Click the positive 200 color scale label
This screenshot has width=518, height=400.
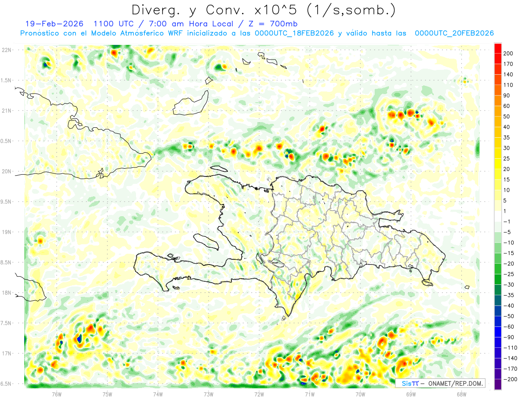point(509,54)
